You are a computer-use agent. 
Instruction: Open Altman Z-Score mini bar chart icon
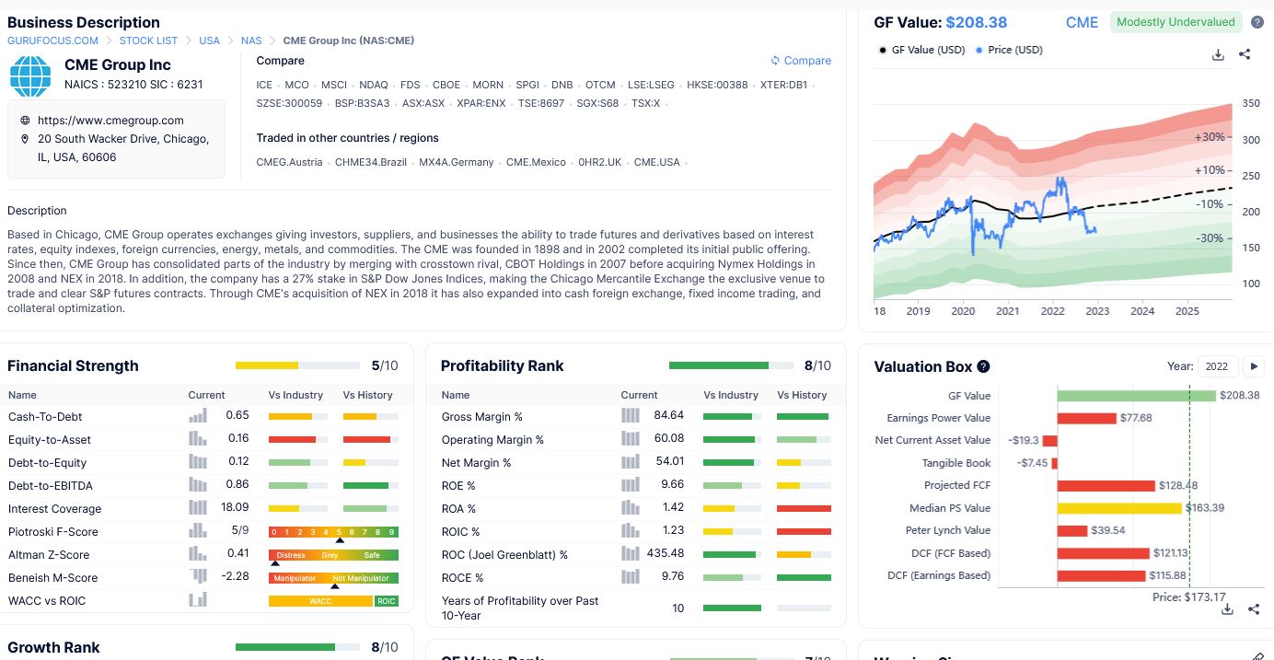click(x=198, y=554)
